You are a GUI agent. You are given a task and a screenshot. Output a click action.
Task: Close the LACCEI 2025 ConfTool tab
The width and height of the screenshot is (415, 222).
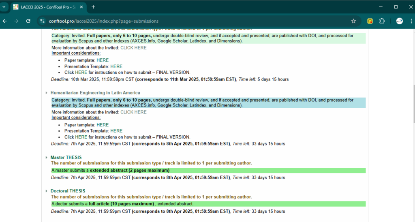click(81, 7)
